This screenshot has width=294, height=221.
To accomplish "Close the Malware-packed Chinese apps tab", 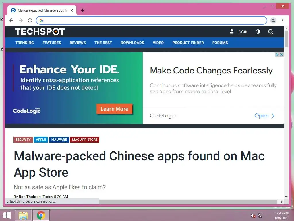I will tap(71, 10).
